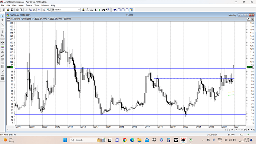This screenshot has height=144, width=256.
Task: Open Chrome from the Windows taskbar
Action: pos(125,140)
